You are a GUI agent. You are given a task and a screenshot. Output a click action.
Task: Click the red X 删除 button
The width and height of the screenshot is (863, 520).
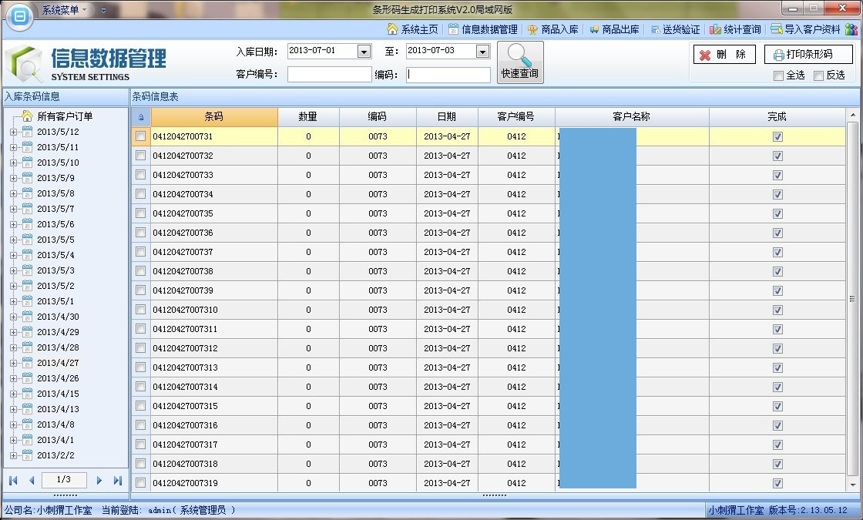[724, 55]
